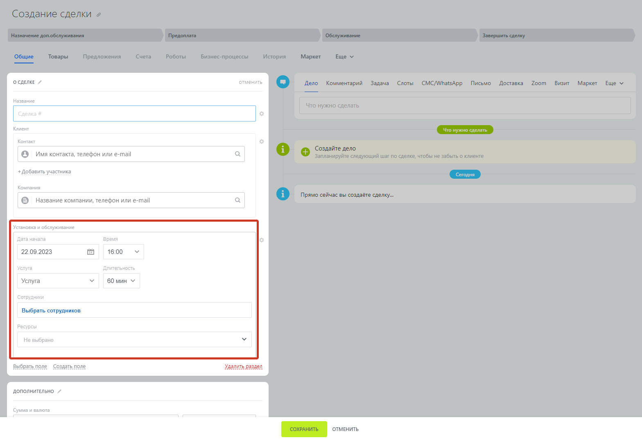Select the Визит timeline tab
The width and height of the screenshot is (642, 440).
pyautogui.click(x=562, y=83)
